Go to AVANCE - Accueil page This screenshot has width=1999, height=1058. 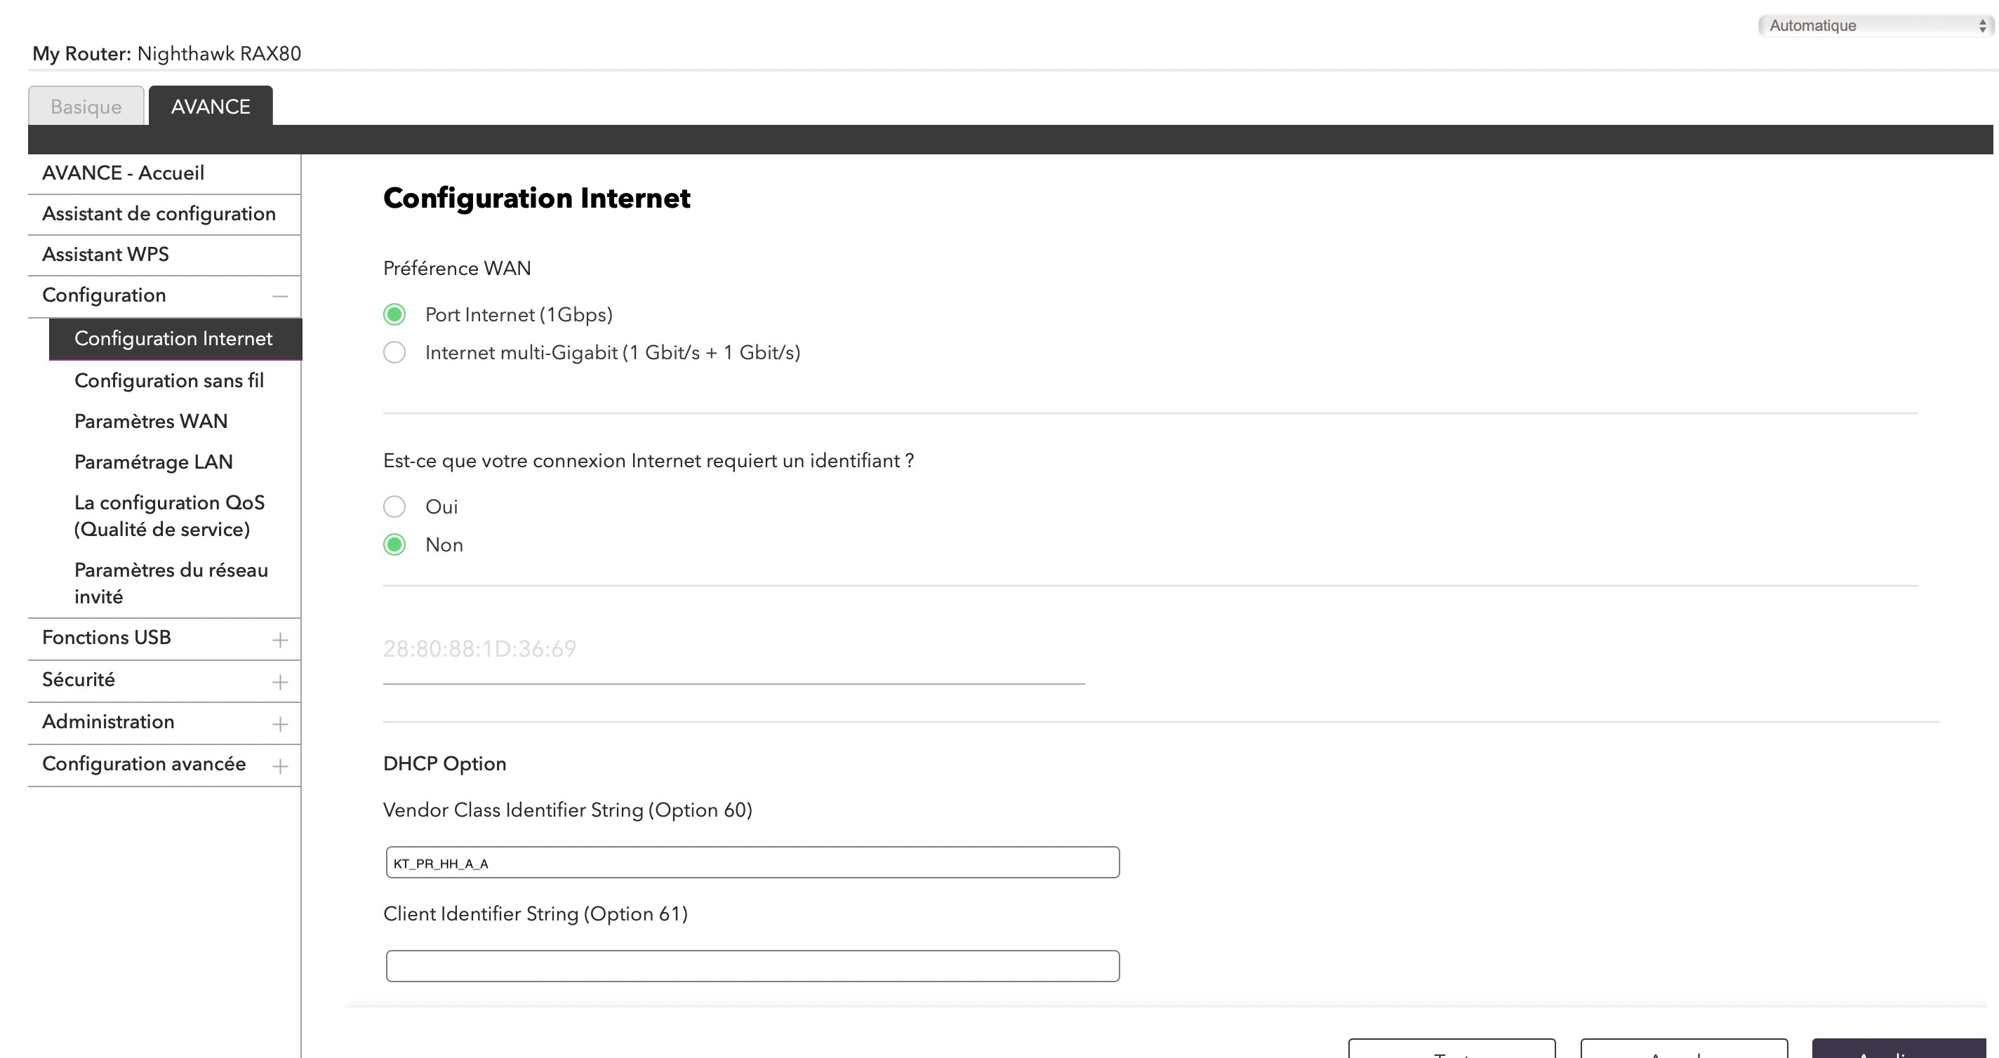point(124,173)
